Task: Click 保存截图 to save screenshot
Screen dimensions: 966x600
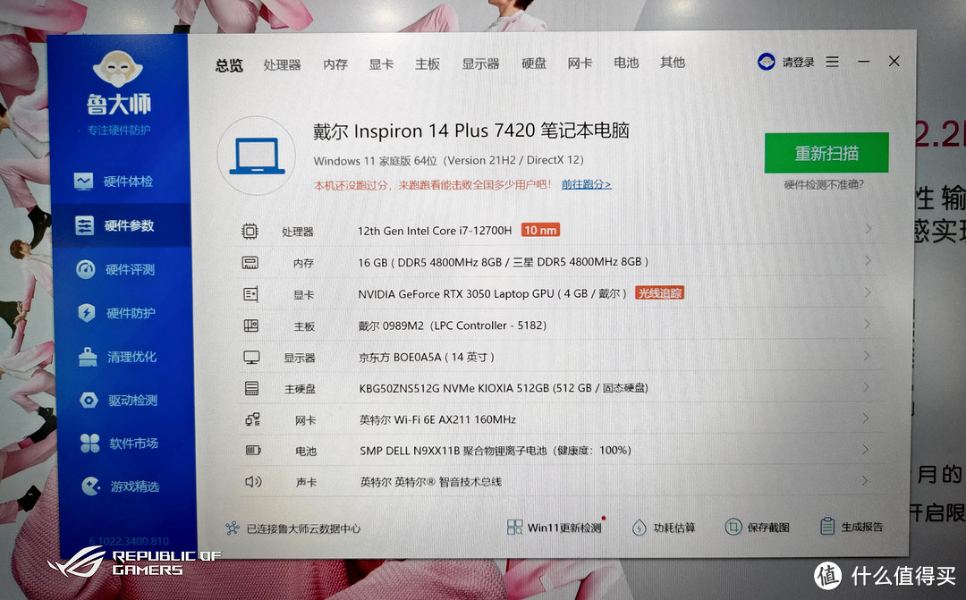Action: 758,527
